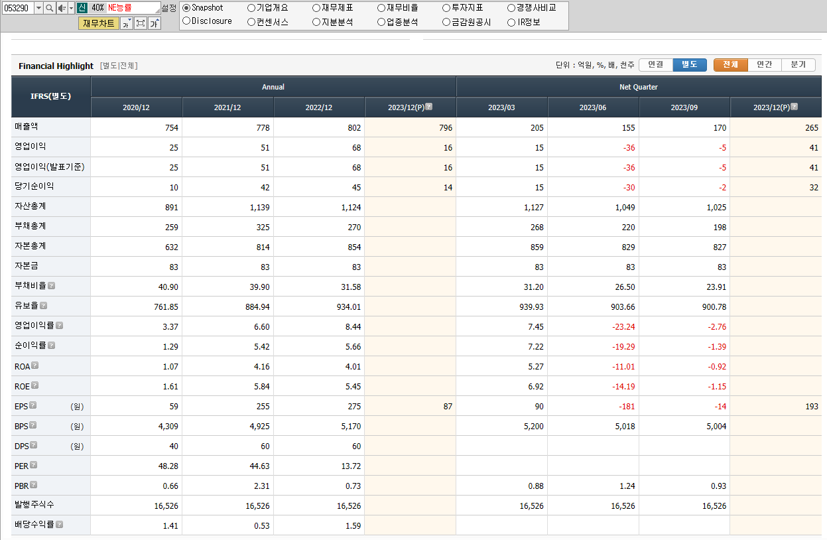Open dropdown arrow beside the speaker icon
The width and height of the screenshot is (827, 540).
coord(71,8)
